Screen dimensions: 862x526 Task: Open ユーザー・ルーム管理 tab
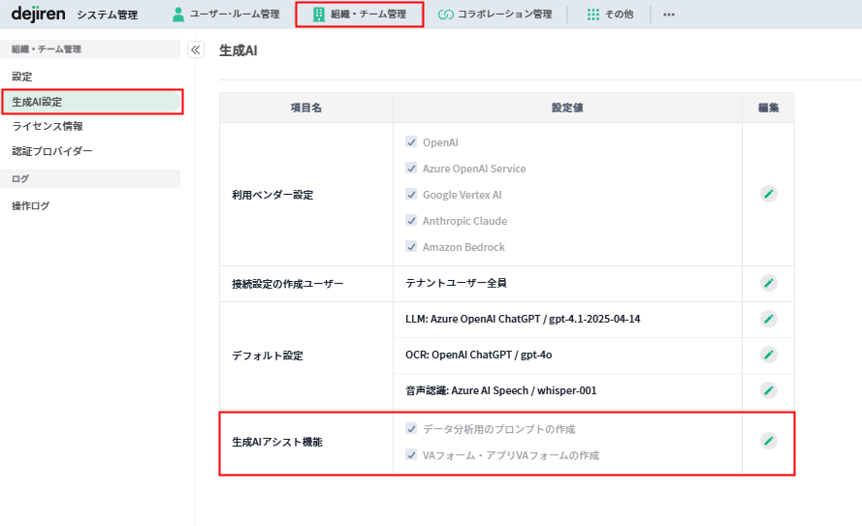click(225, 15)
